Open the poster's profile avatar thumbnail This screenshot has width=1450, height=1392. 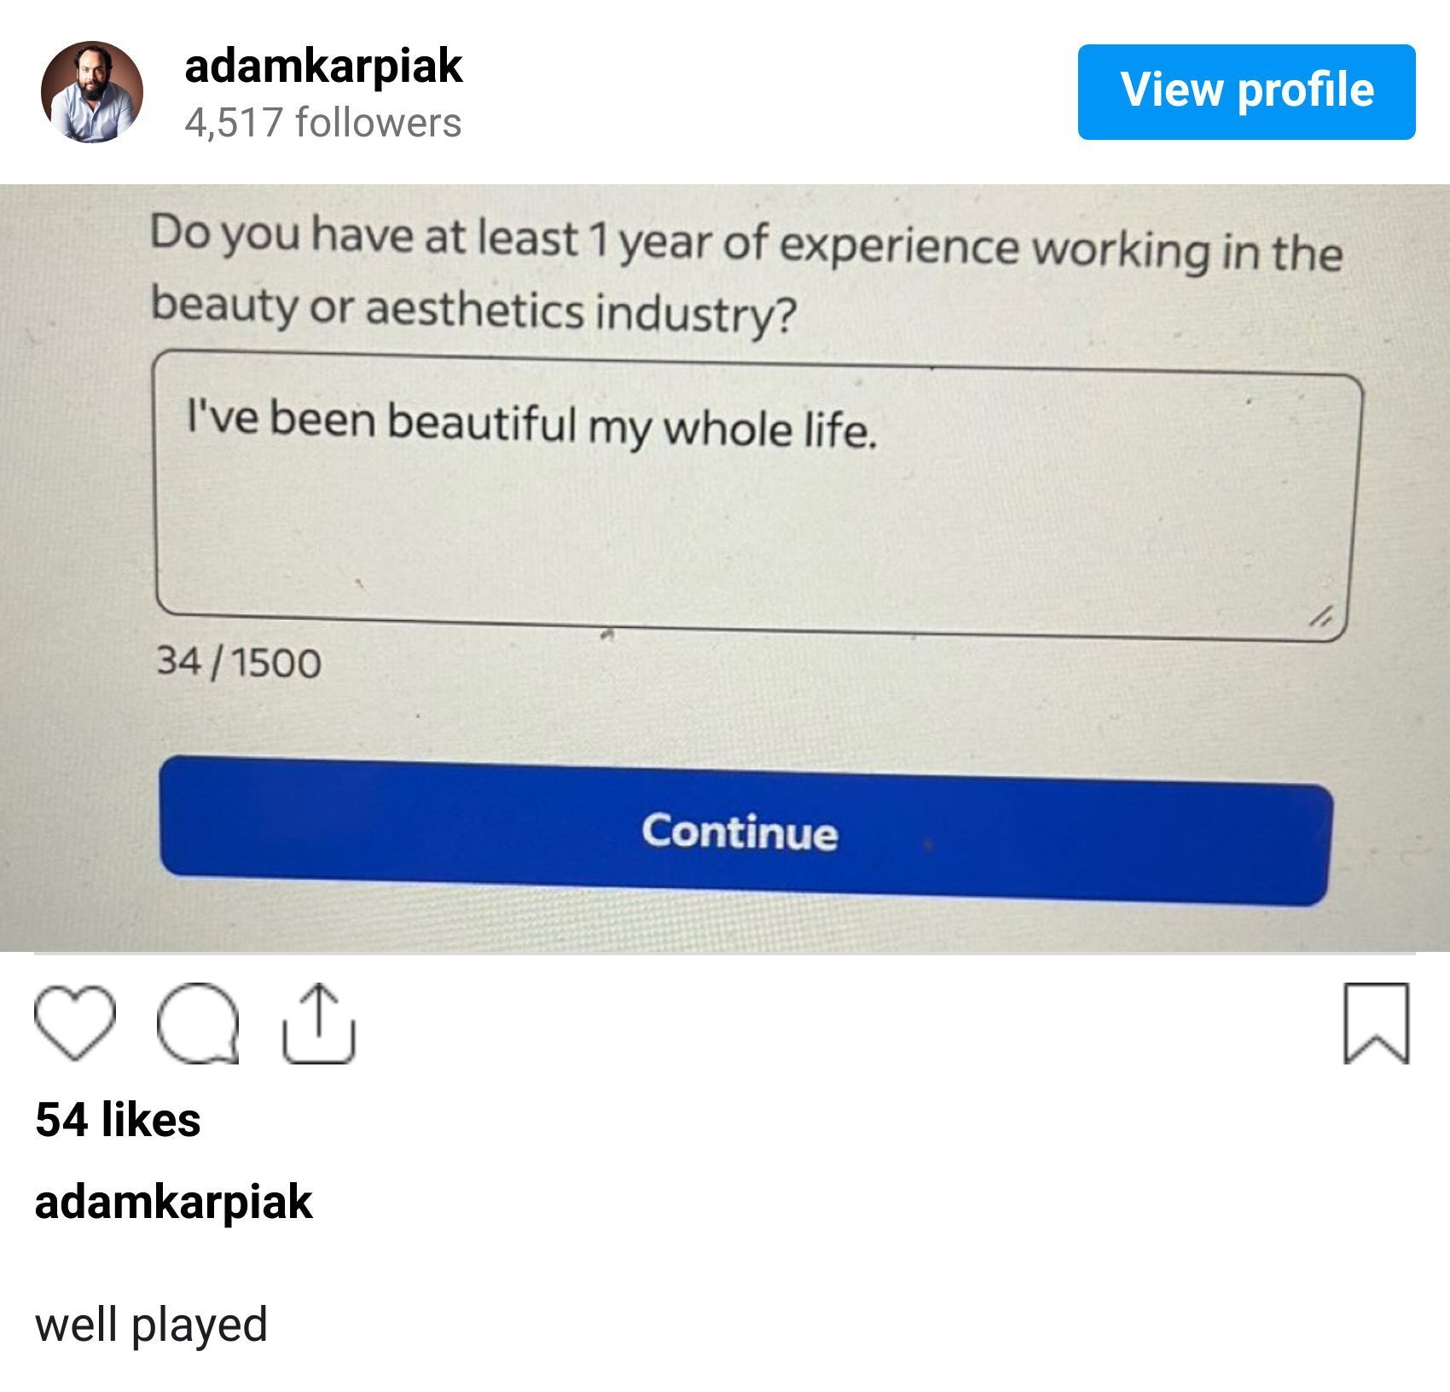(x=92, y=96)
